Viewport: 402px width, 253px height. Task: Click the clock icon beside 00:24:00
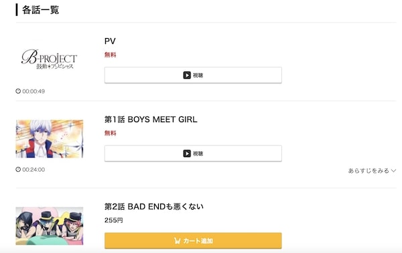18,169
